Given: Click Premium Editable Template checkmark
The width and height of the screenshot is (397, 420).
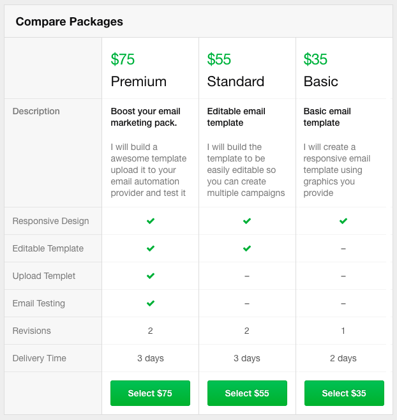Looking at the screenshot, I should point(151,248).
